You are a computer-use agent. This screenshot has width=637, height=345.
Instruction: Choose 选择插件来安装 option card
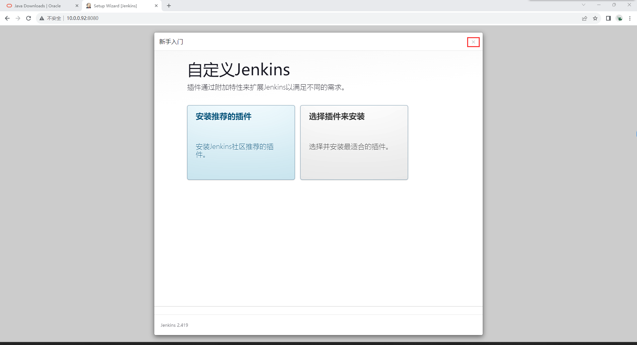(x=354, y=142)
